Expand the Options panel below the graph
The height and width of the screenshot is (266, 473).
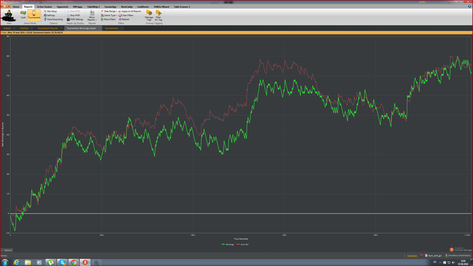(x=7, y=250)
